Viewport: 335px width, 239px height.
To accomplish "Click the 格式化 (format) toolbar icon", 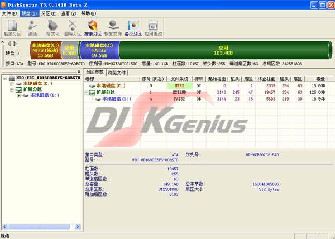I will click(x=52, y=28).
